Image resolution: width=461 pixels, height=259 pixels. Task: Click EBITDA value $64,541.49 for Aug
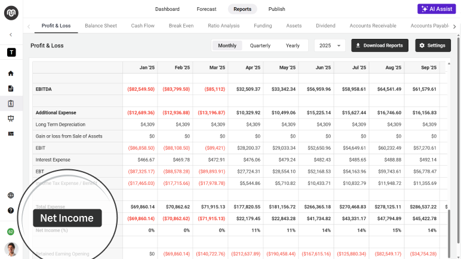pos(389,89)
